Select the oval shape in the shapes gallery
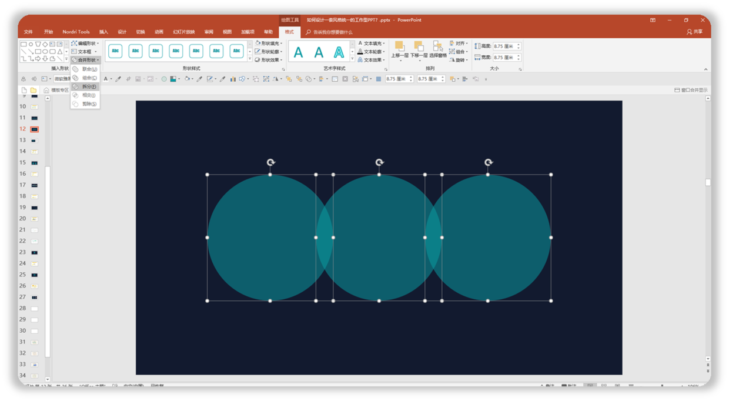 tap(31, 44)
